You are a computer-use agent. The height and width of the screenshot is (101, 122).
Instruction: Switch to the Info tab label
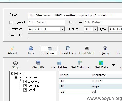click(x=31, y=53)
